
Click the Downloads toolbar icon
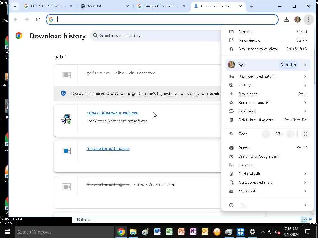pyautogui.click(x=286, y=20)
